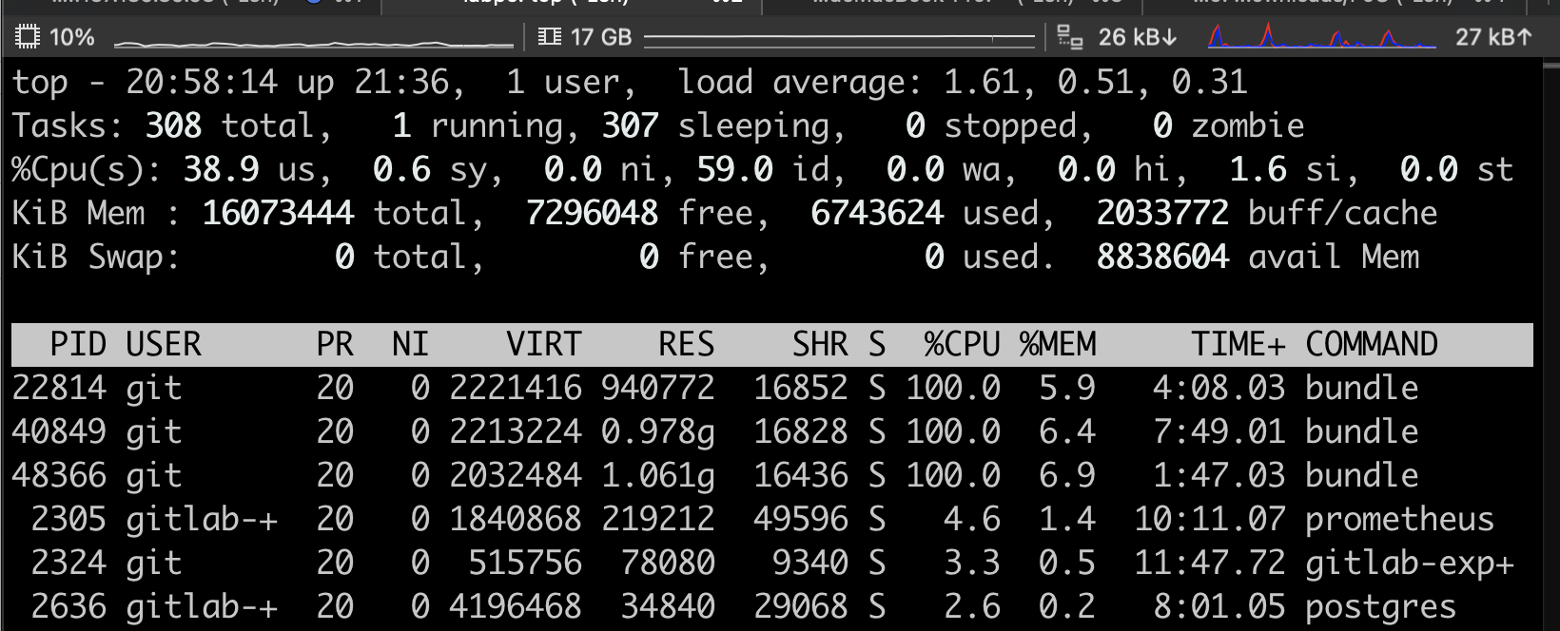Click the CPU usage graph sparkline
Viewport: 1560px width, 631px height.
point(314,43)
